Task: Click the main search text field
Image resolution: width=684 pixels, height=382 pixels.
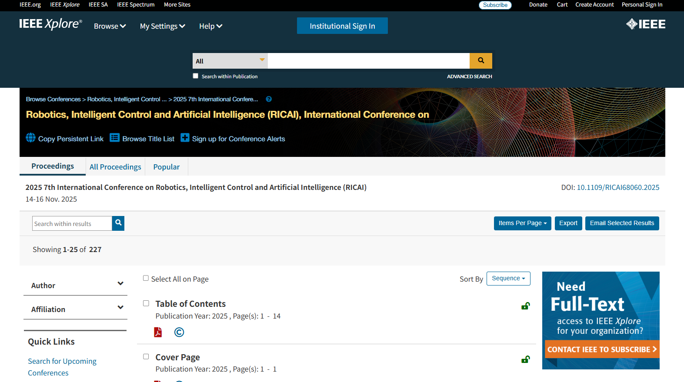Action: tap(369, 61)
